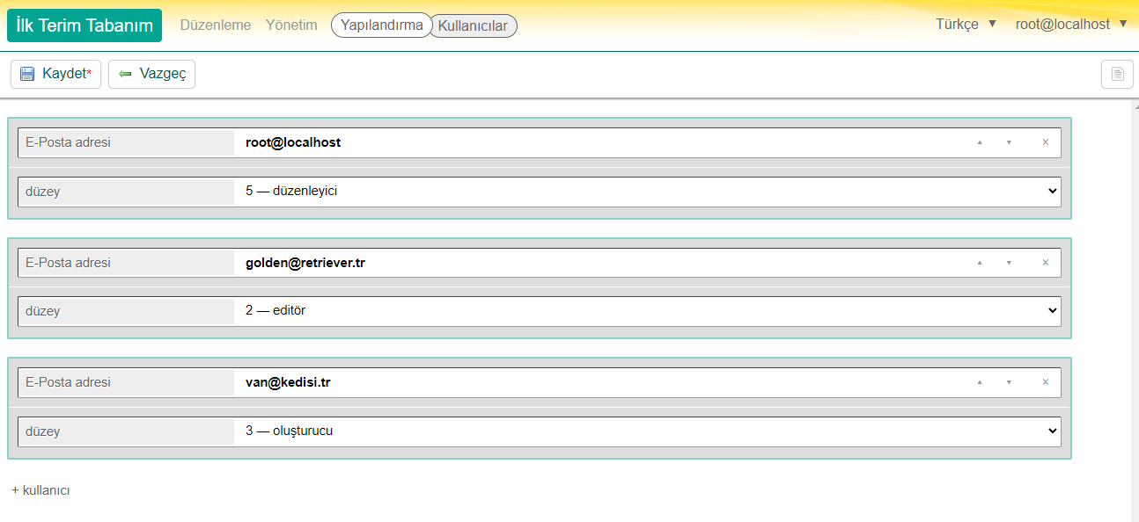Delete the van@kedisi.tr user
1139x522 pixels.
pos(1046,382)
